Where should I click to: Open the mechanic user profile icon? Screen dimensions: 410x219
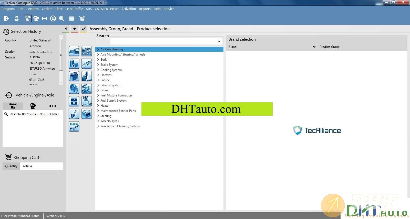click(17, 18)
